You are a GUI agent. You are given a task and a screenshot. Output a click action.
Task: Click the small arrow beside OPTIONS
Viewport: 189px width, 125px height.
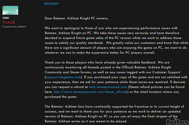tap(58, 4)
